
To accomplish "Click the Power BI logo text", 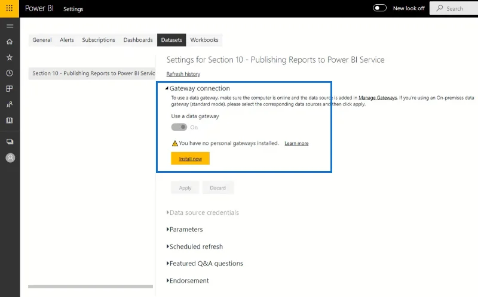I will click(x=39, y=8).
